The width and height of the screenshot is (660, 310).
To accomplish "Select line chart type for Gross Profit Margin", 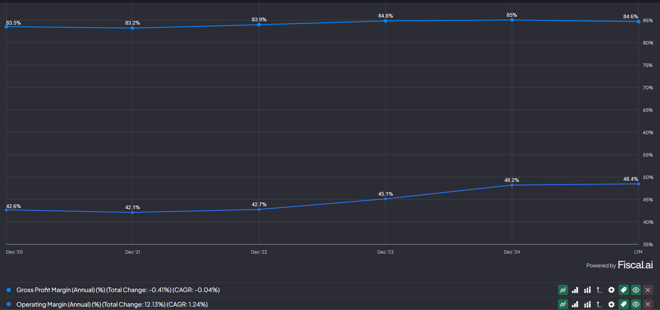I will pos(563,290).
